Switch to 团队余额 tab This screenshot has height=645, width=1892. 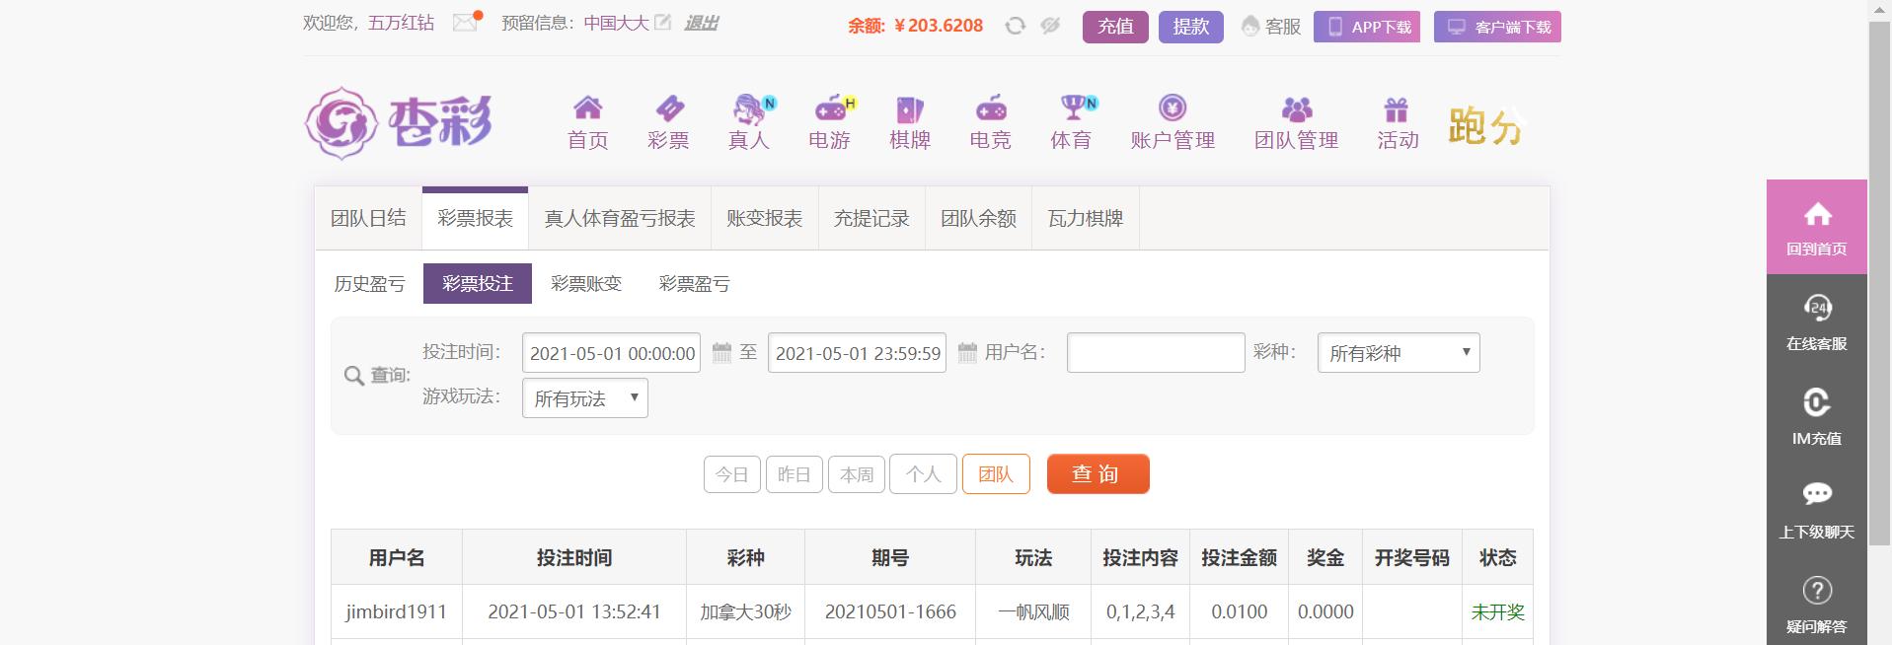[x=978, y=219]
